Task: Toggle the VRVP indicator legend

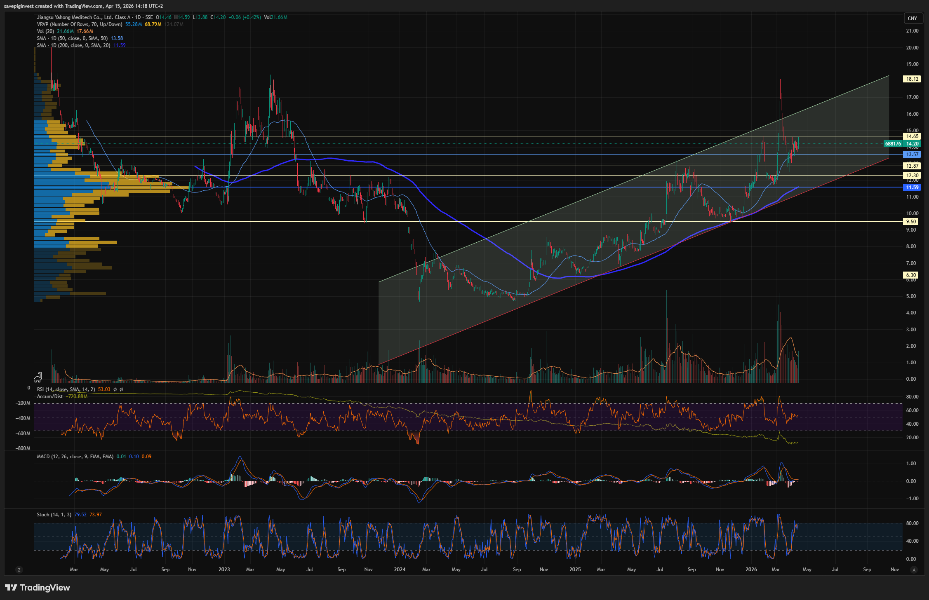Action: click(79, 24)
